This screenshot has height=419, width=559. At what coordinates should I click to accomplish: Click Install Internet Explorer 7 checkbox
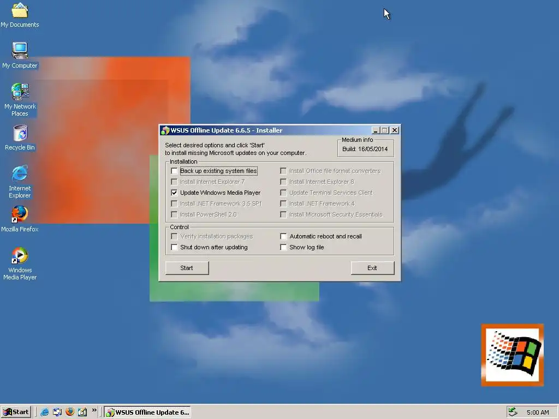pyautogui.click(x=174, y=182)
